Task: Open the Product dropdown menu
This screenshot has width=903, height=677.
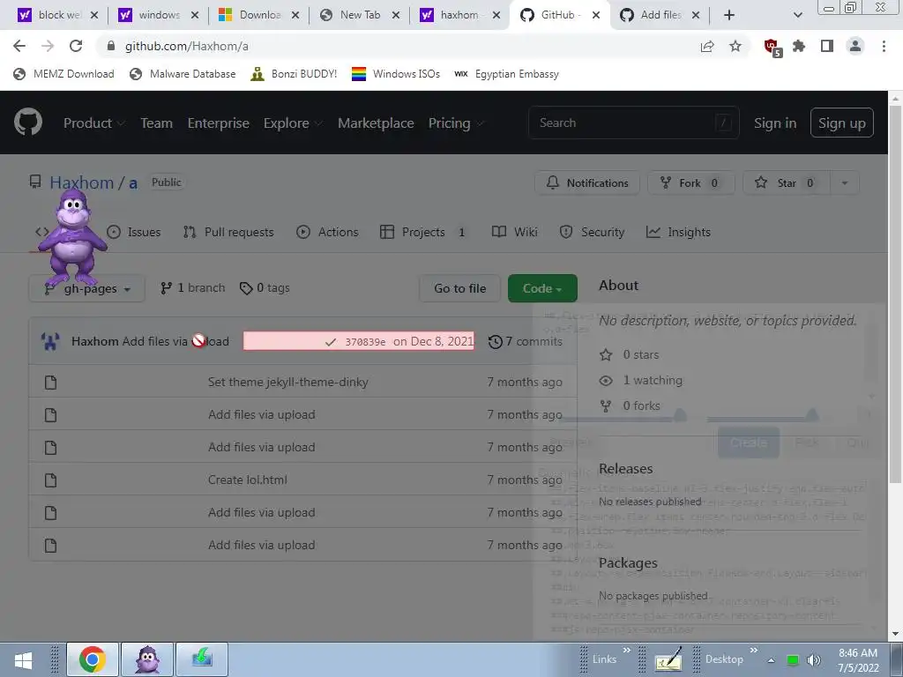Action: tap(93, 123)
